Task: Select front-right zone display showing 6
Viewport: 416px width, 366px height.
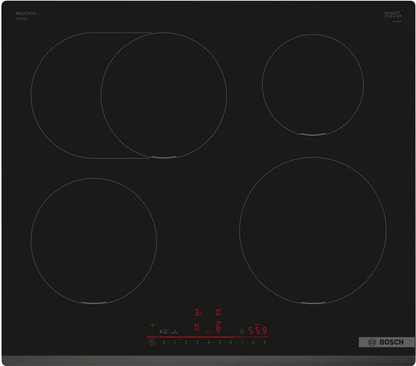Action: (218, 327)
